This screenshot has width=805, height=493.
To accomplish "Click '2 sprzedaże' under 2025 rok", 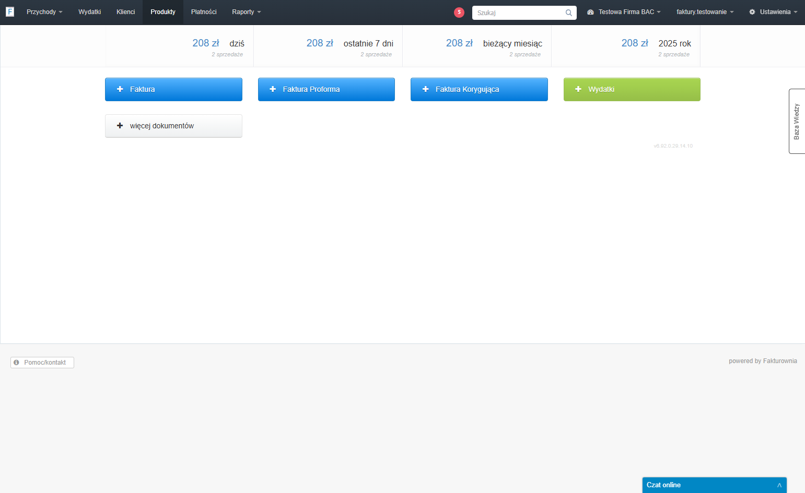I will pos(674,54).
